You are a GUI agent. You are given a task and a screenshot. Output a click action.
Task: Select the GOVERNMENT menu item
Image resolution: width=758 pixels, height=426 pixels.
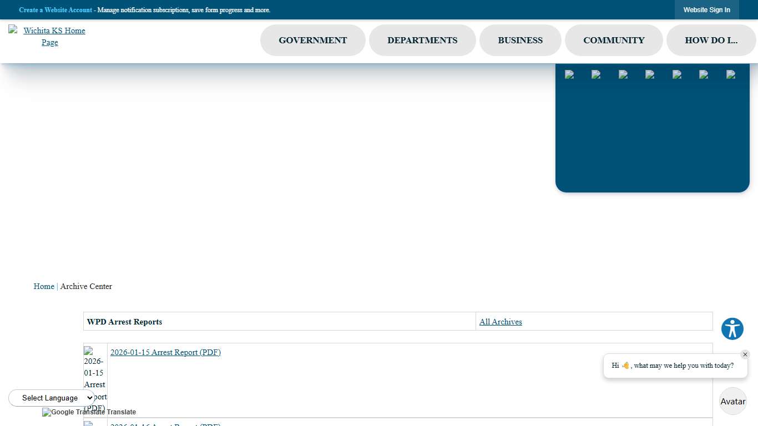click(312, 40)
